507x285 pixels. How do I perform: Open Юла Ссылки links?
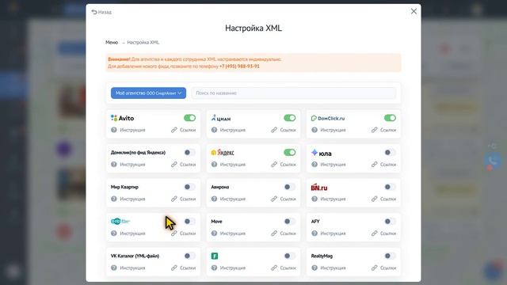[x=383, y=165]
